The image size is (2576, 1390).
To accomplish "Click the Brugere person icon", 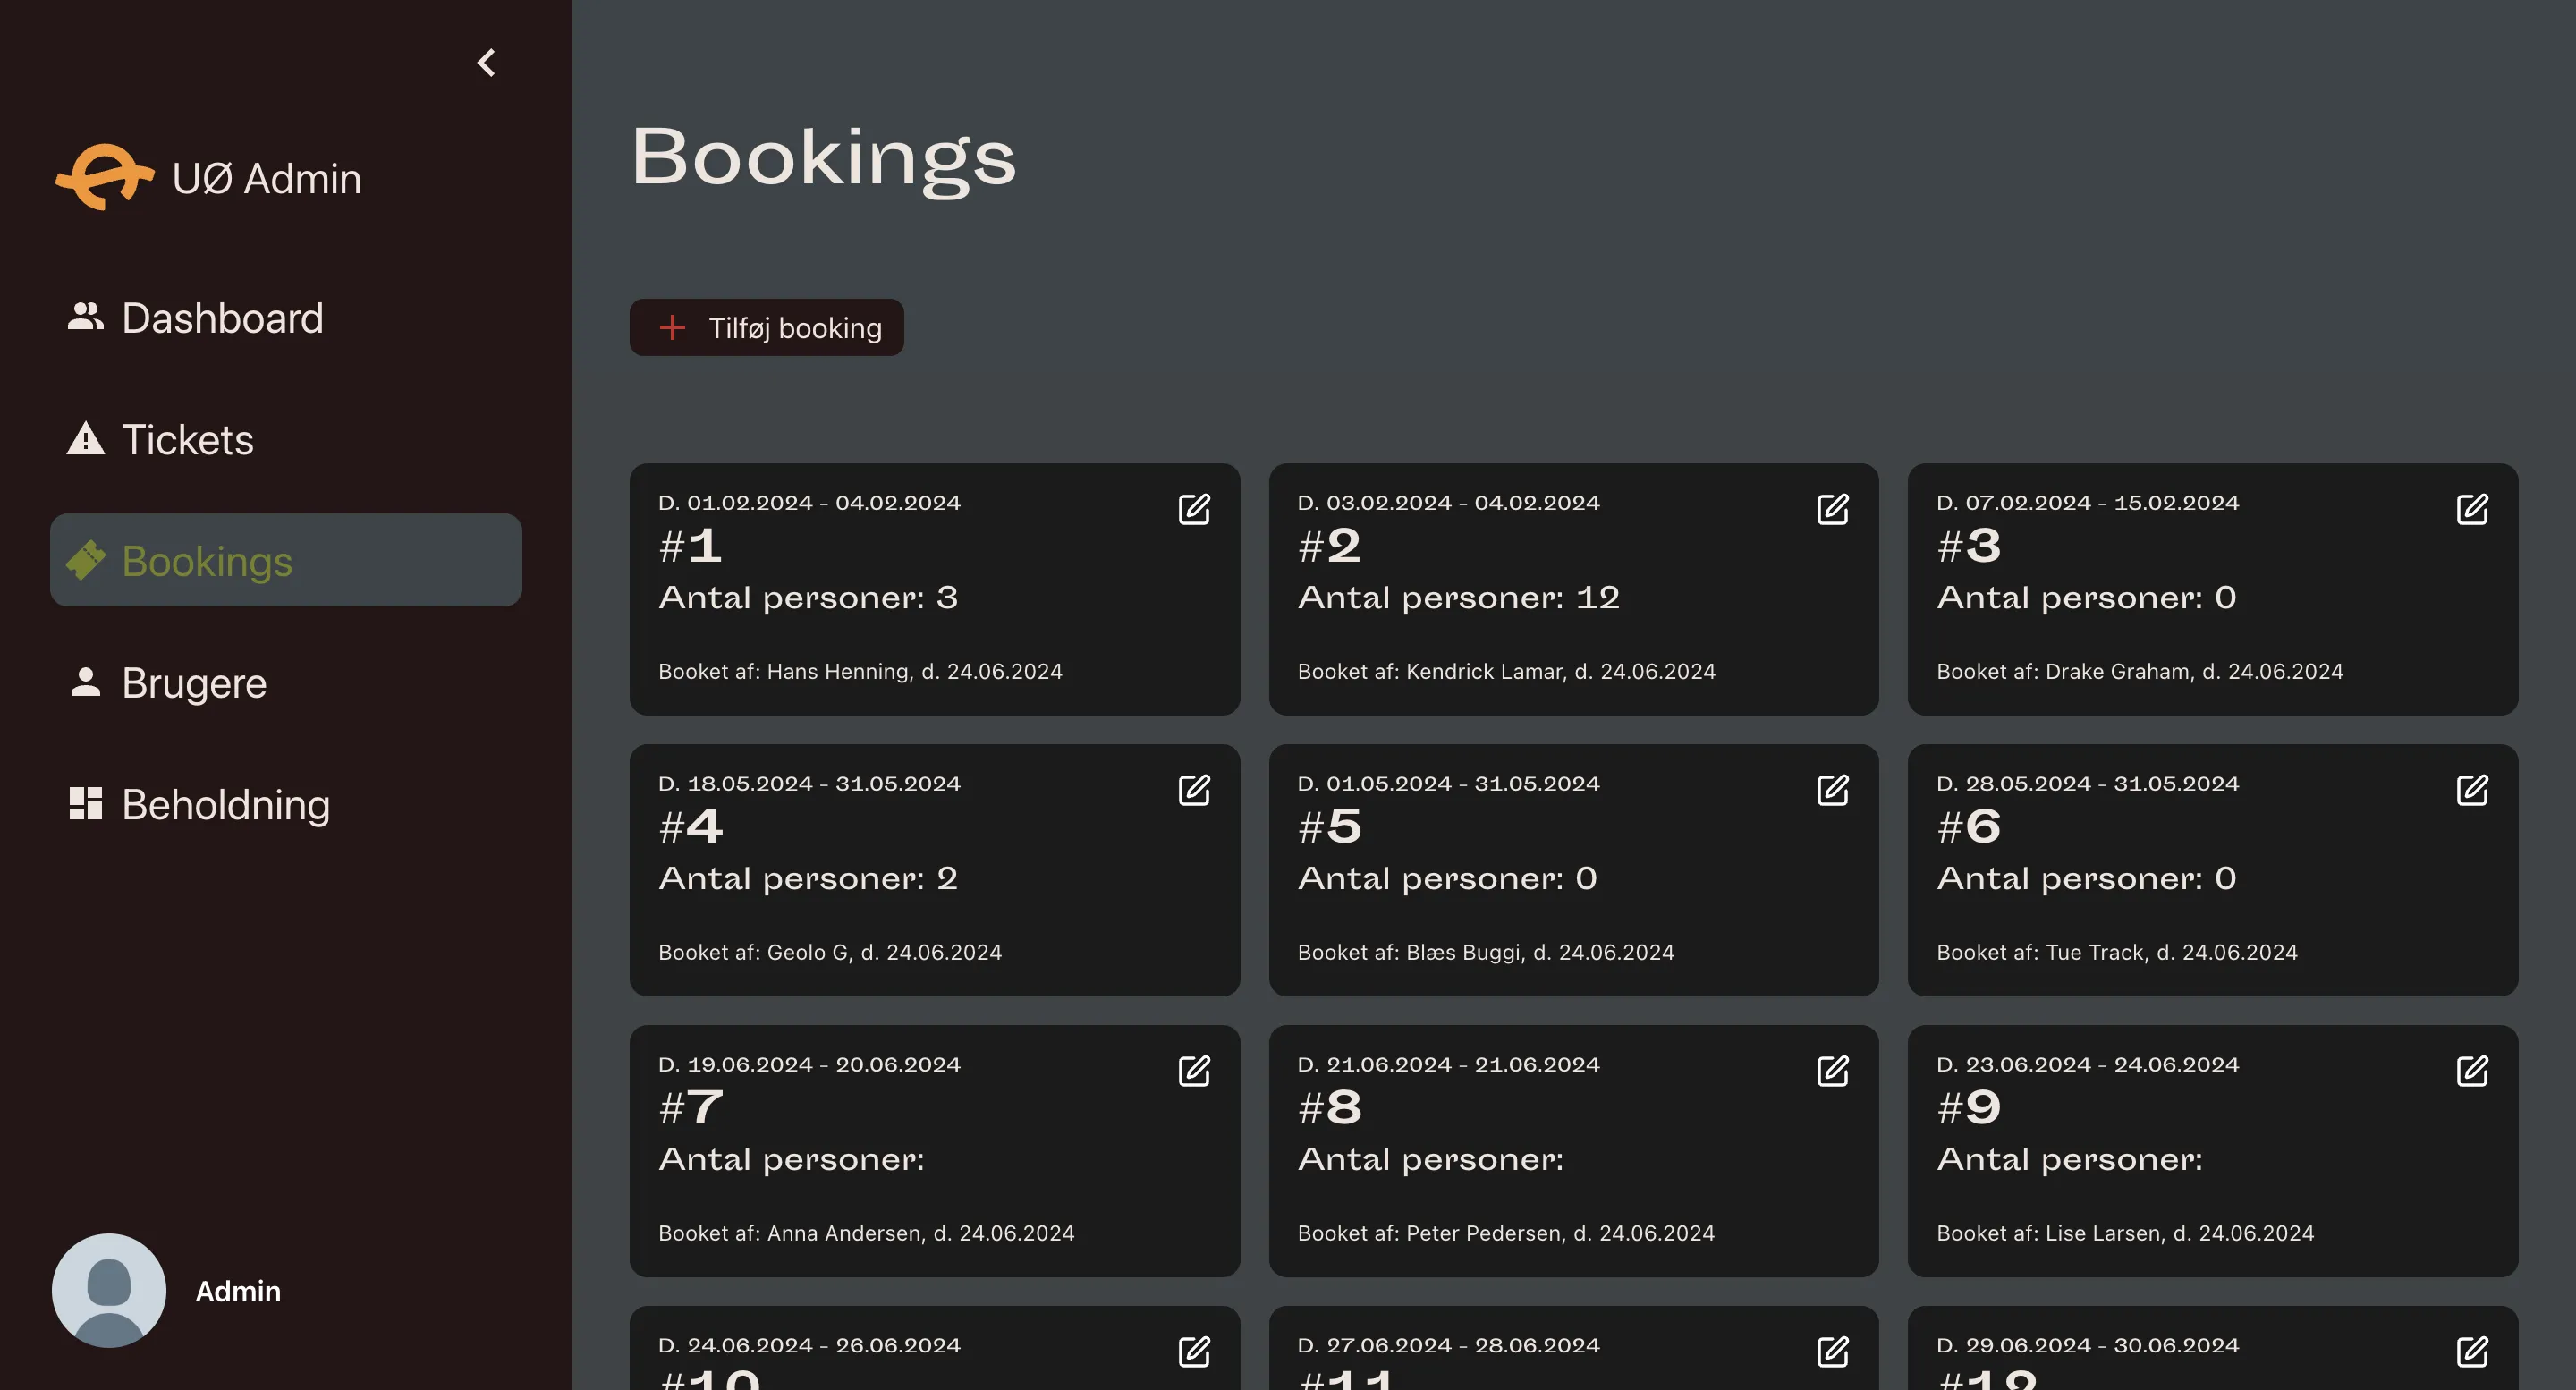I will pyautogui.click(x=86, y=682).
